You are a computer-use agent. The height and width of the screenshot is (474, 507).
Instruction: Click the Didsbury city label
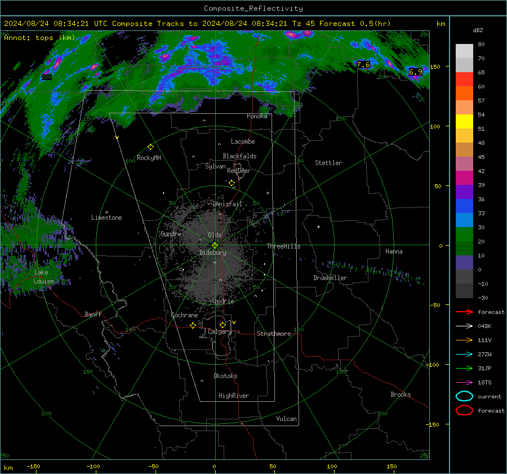coord(212,252)
